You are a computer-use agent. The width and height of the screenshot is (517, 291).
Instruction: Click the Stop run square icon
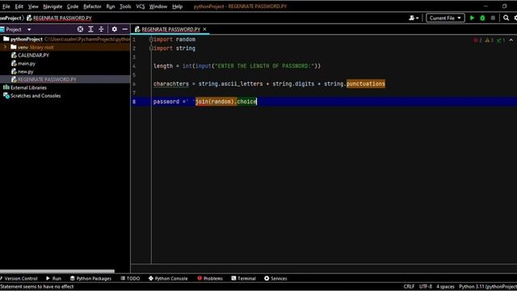[493, 18]
